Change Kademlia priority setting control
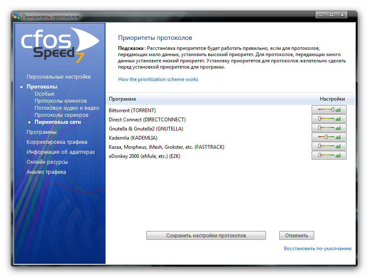Screen dimensions: 369x278 tap(329, 137)
